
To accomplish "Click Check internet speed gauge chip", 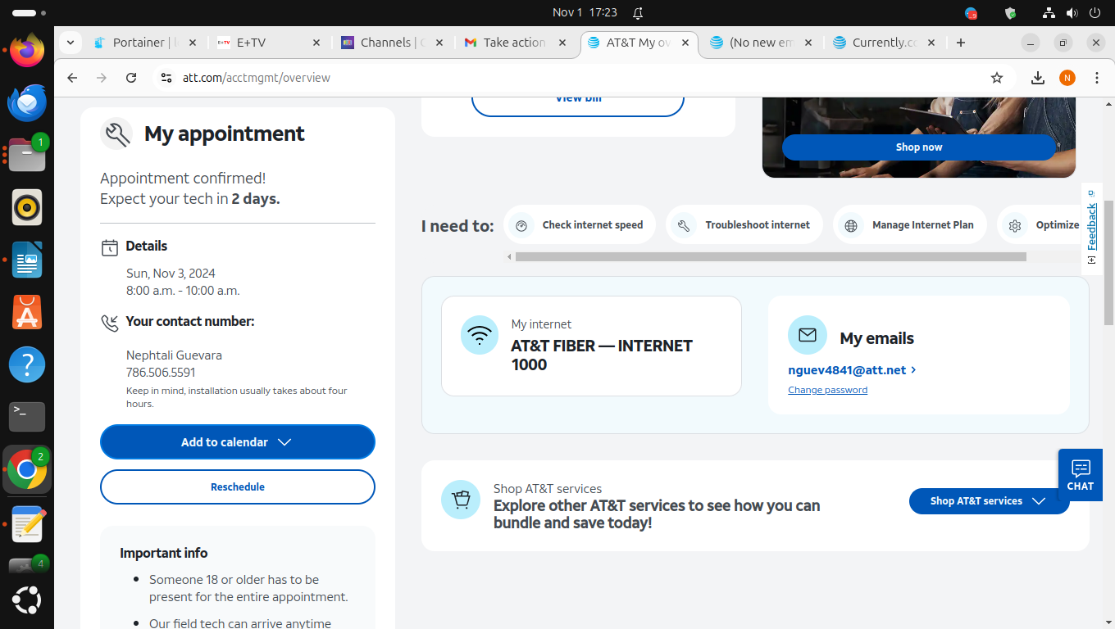I will pos(580,225).
